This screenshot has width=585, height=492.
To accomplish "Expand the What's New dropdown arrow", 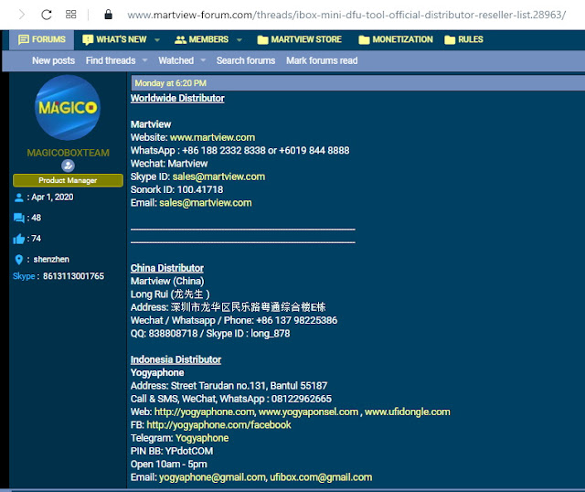I will coord(157,40).
